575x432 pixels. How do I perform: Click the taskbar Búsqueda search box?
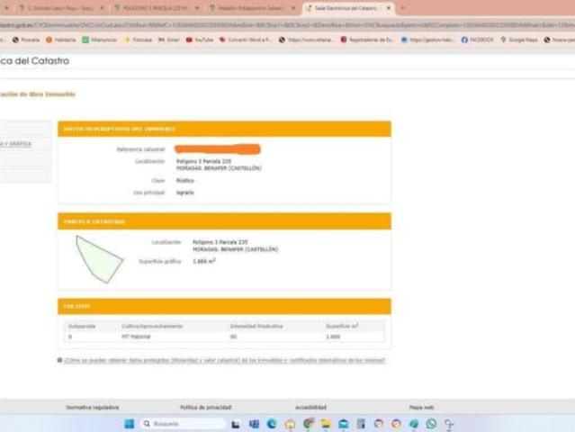pos(183,424)
